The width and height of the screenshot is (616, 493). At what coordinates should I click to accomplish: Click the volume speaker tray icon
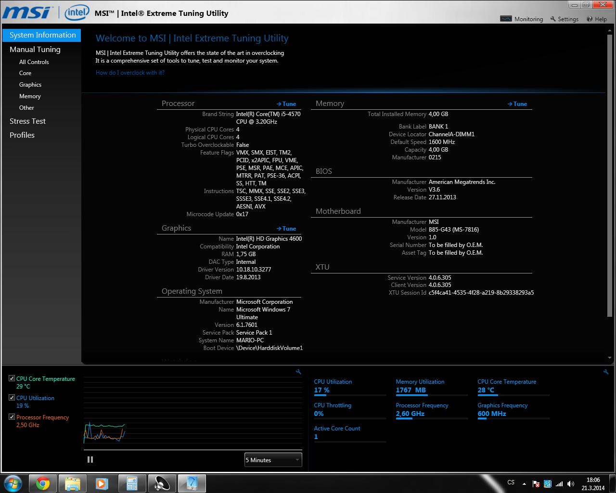571,484
